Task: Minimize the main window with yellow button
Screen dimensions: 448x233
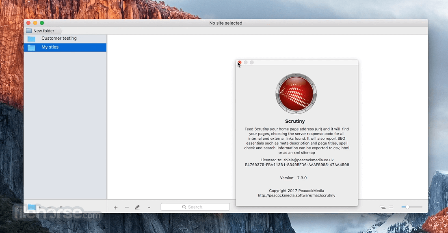Action: (35, 23)
